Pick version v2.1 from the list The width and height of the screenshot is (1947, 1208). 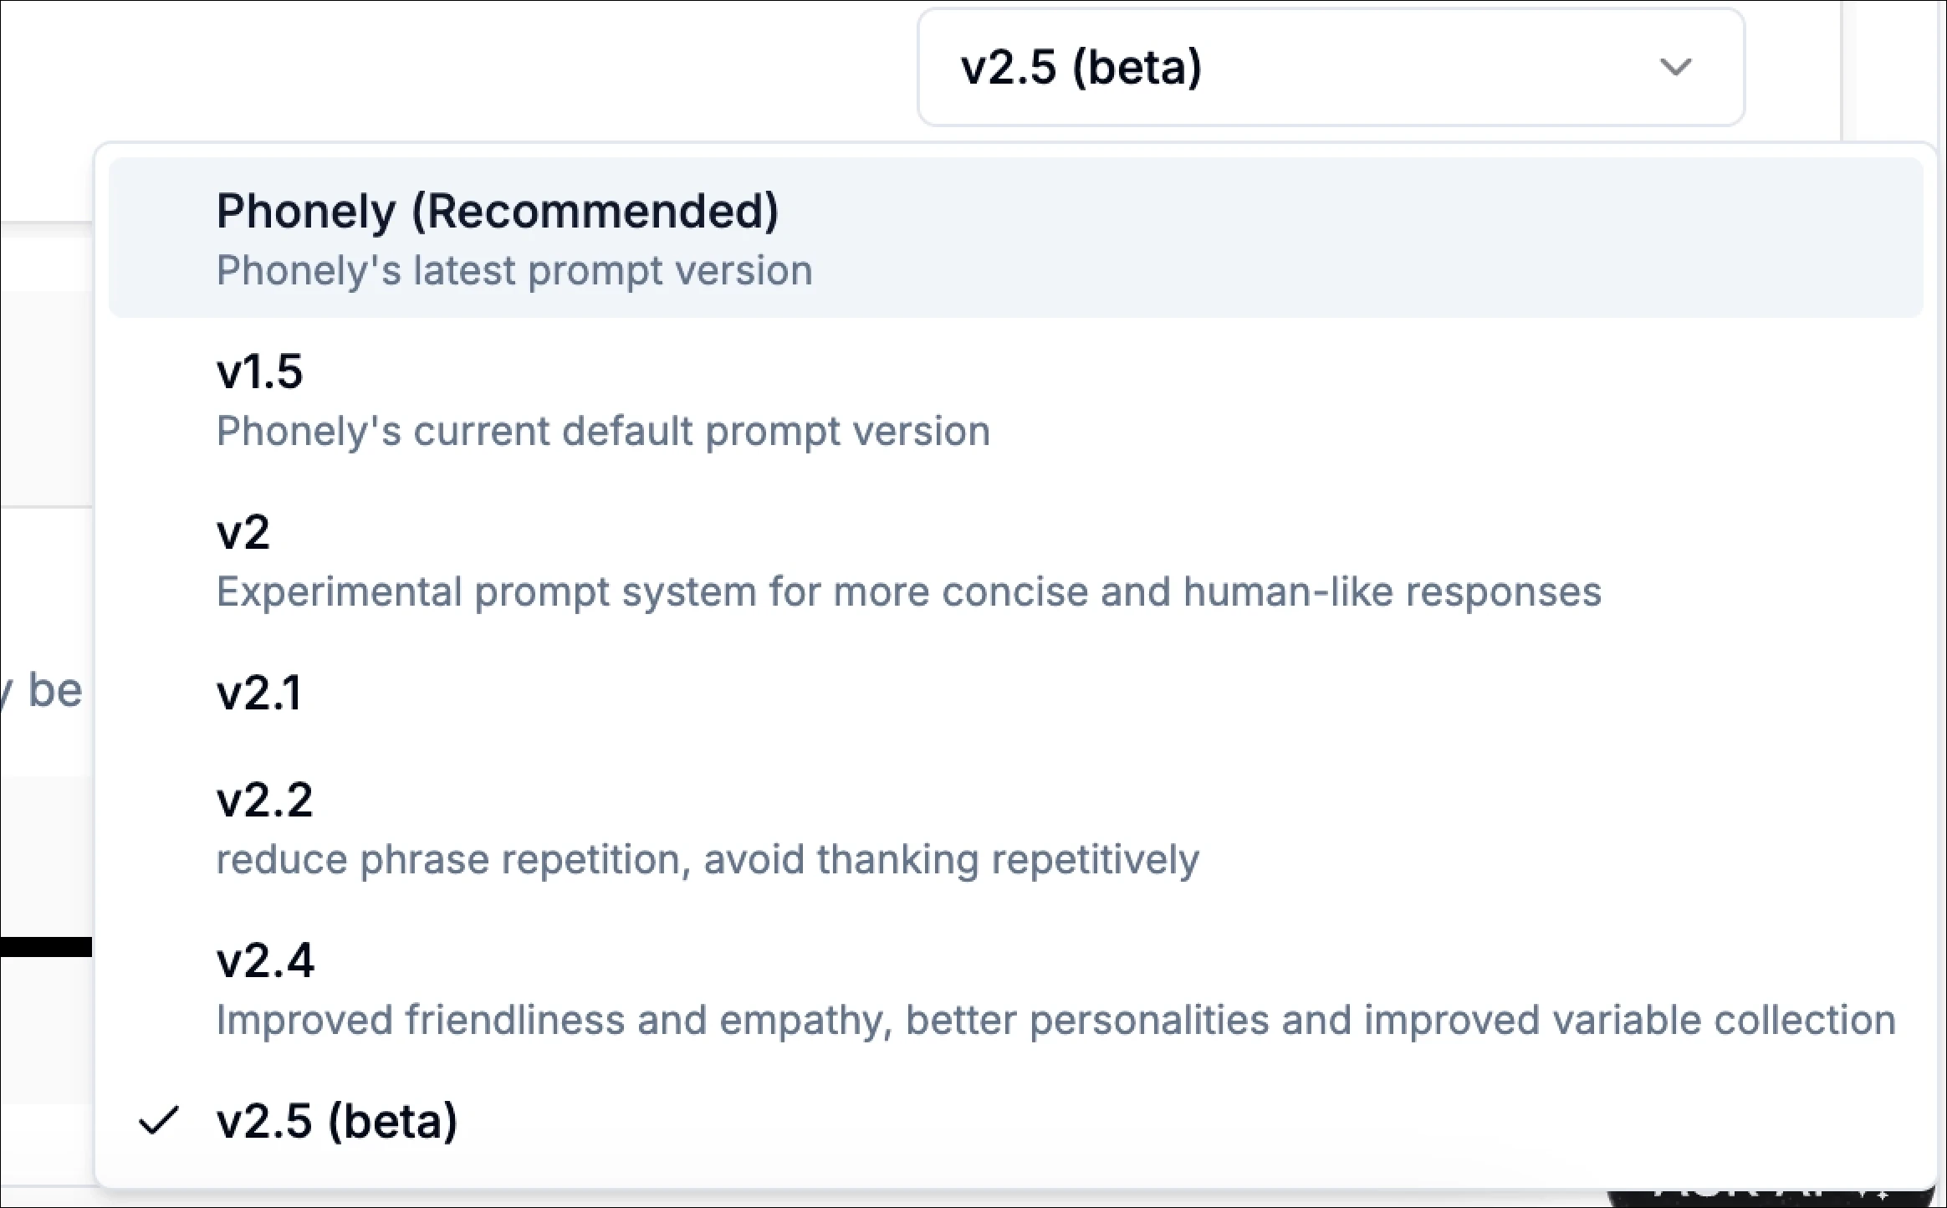[259, 693]
